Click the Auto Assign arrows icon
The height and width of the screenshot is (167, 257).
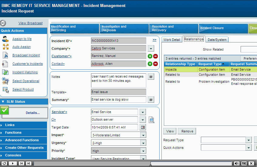click(5, 47)
